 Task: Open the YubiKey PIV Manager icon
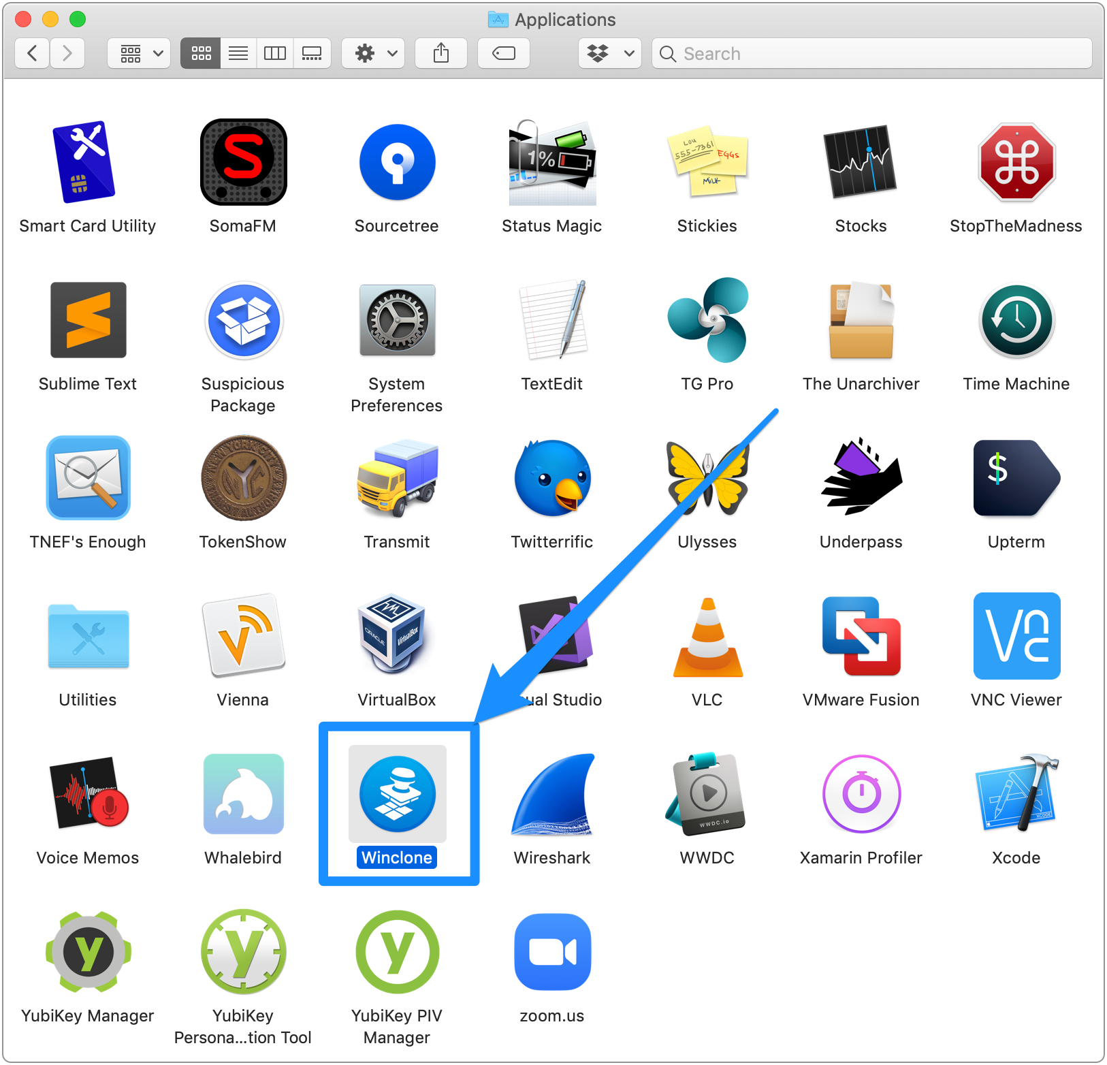pos(398,952)
